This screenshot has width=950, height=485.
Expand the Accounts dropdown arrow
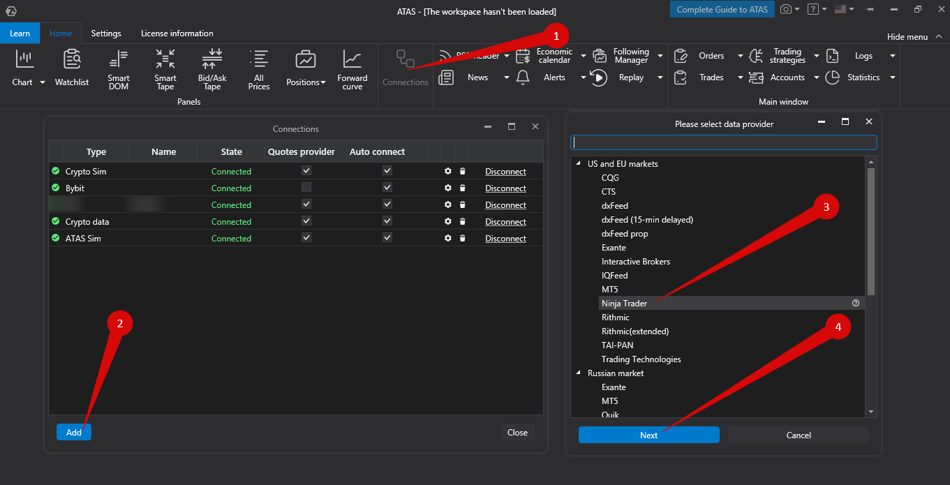[x=816, y=77]
